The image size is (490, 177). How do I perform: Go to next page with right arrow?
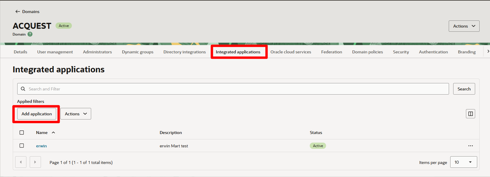(35, 162)
